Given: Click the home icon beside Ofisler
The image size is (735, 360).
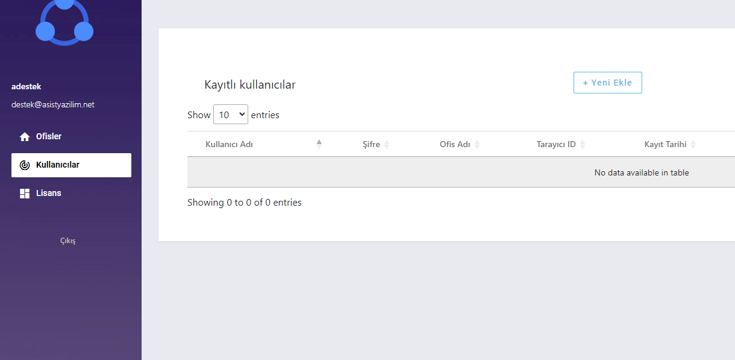Looking at the screenshot, I should (25, 137).
